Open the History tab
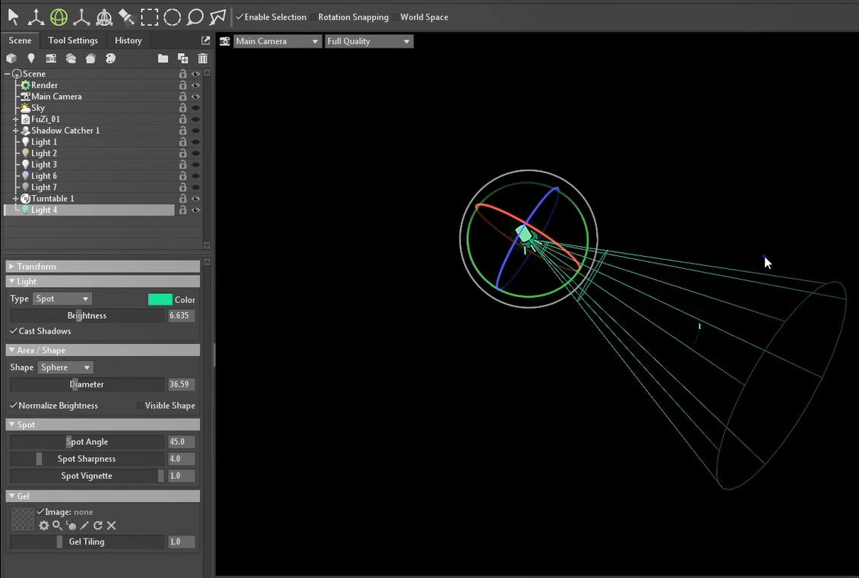 [x=128, y=40]
